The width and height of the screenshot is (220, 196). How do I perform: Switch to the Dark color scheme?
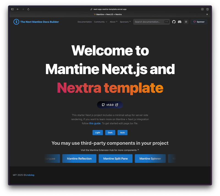pos(110,132)
